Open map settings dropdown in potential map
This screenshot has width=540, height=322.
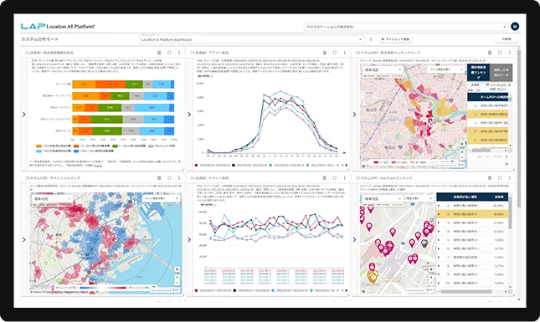[161, 198]
